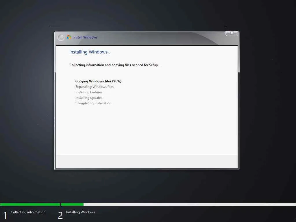Image resolution: width=296 pixels, height=222 pixels.
Task: Click 'Collecting information and copying files' message
Action: tap(115, 65)
